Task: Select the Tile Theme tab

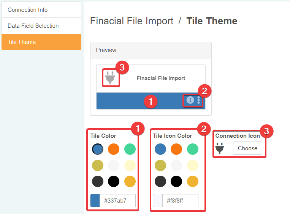Action: tap(41, 42)
